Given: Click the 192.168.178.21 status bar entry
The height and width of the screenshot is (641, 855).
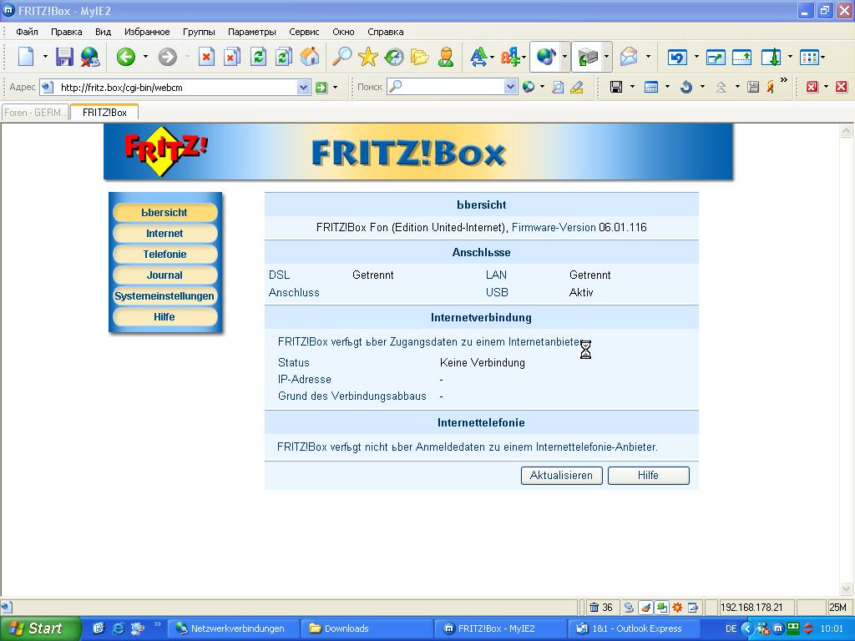Looking at the screenshot, I should click(751, 608).
